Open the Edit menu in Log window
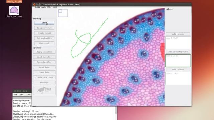The height and width of the screenshot is (120, 214). tap(22, 95)
